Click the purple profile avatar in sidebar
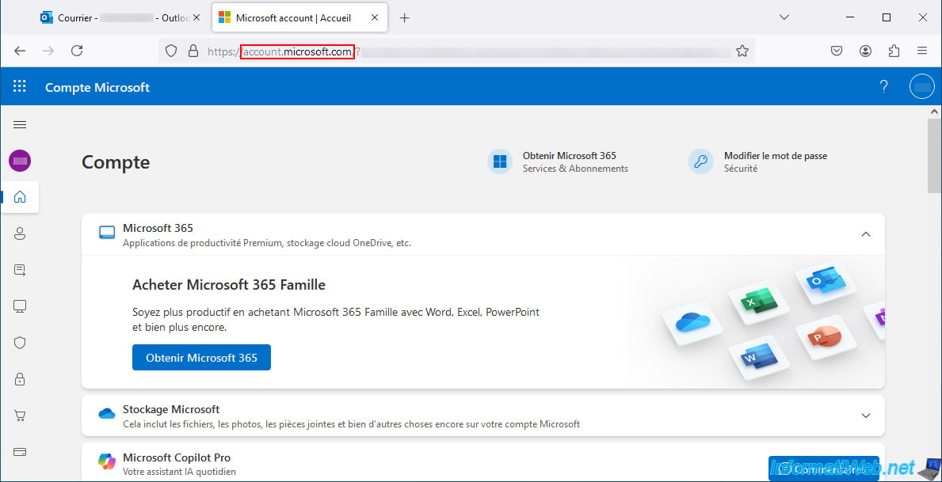Viewport: 942px width, 482px height. [x=20, y=160]
